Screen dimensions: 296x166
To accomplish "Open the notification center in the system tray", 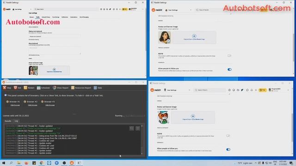I will click(x=291, y=163).
